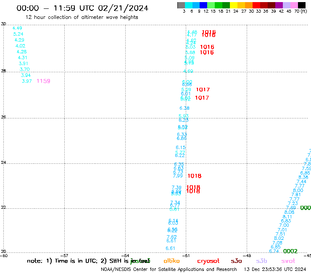Screen dimensions: 311x273
Task: Click the wave height 6.15
Action: pyautogui.click(x=181, y=147)
